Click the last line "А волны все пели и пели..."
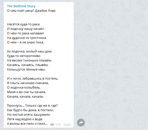The height and width of the screenshot is (130, 148). tap(27, 124)
